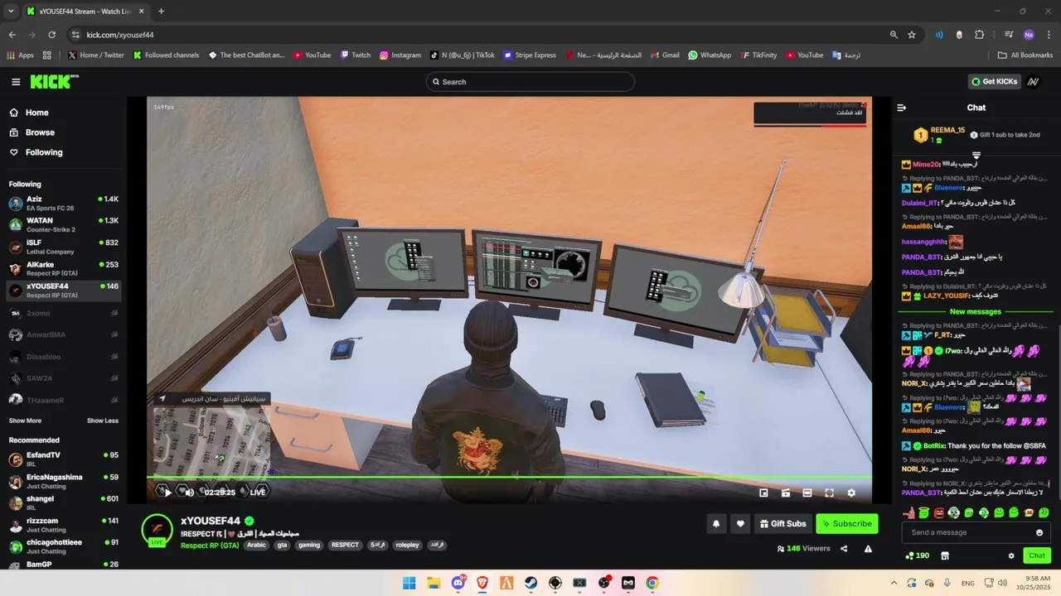Open AlKarke channel in Following list
This screenshot has width=1061, height=596.
pos(63,269)
